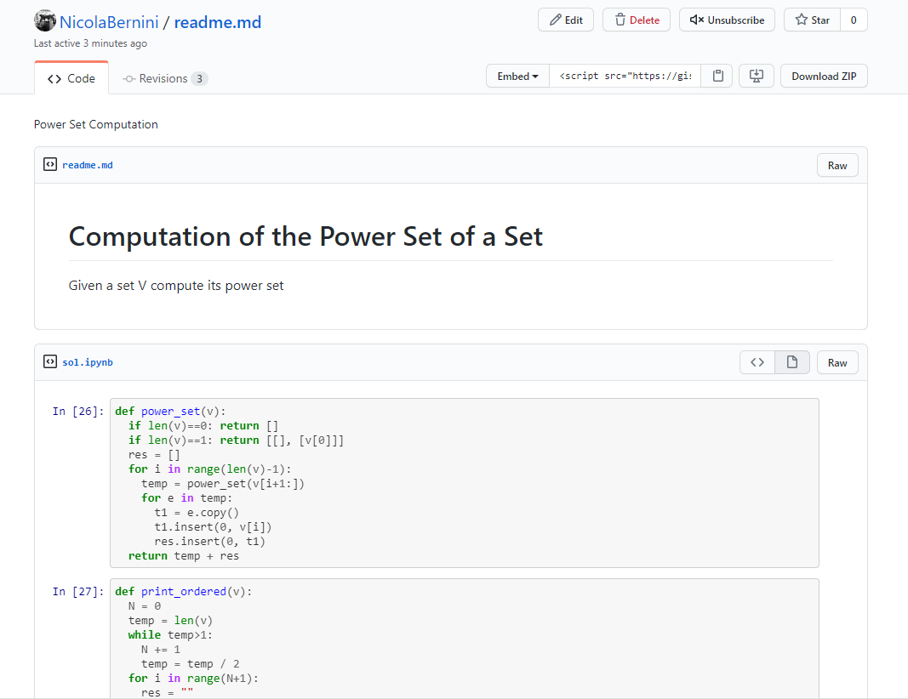Open the readme.md gist title link
This screenshot has width=908, height=699.
coord(217,22)
